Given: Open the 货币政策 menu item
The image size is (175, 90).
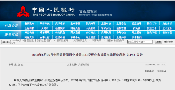Looking at the screenshot, I should point(60,24).
